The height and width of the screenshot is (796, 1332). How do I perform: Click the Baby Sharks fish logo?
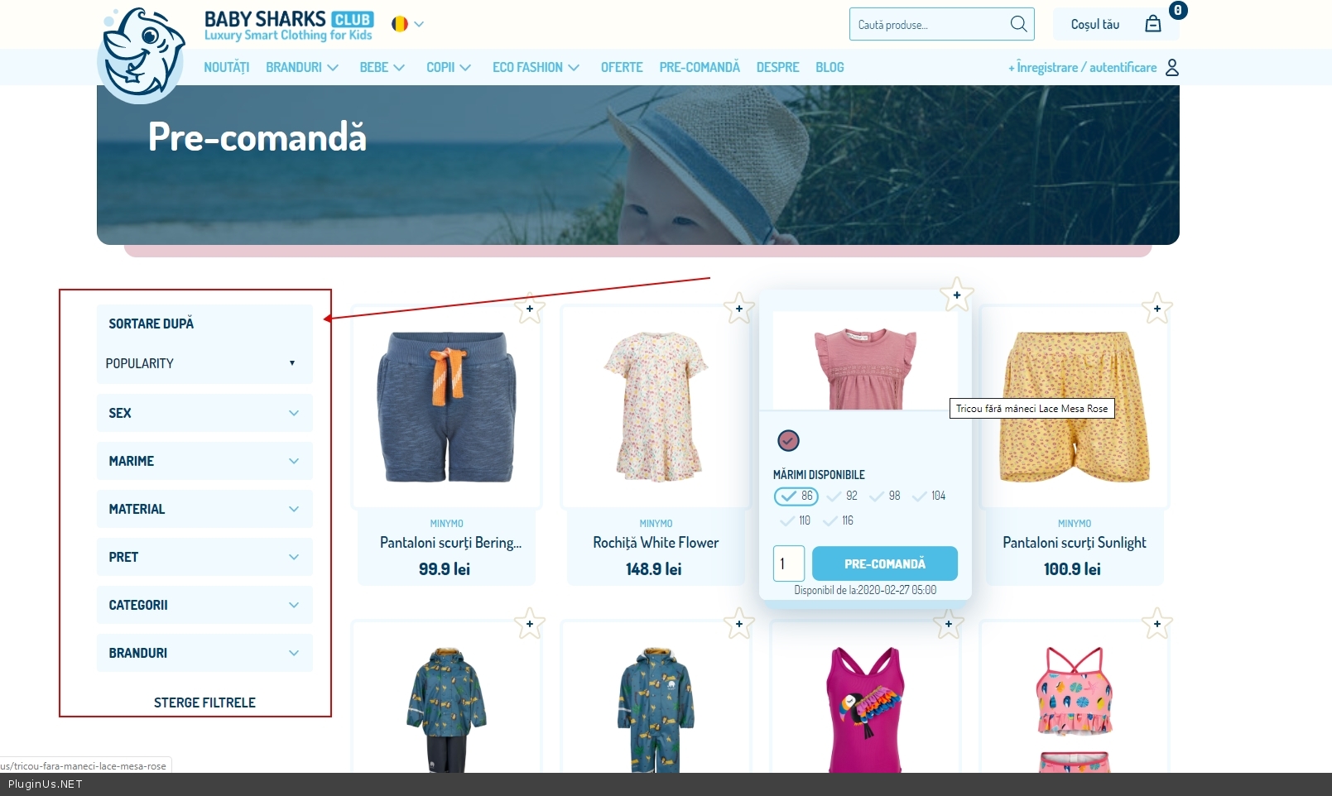pos(141,55)
